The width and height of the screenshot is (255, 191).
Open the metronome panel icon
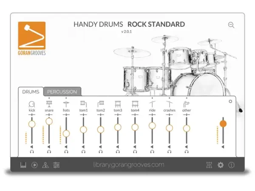(45, 165)
